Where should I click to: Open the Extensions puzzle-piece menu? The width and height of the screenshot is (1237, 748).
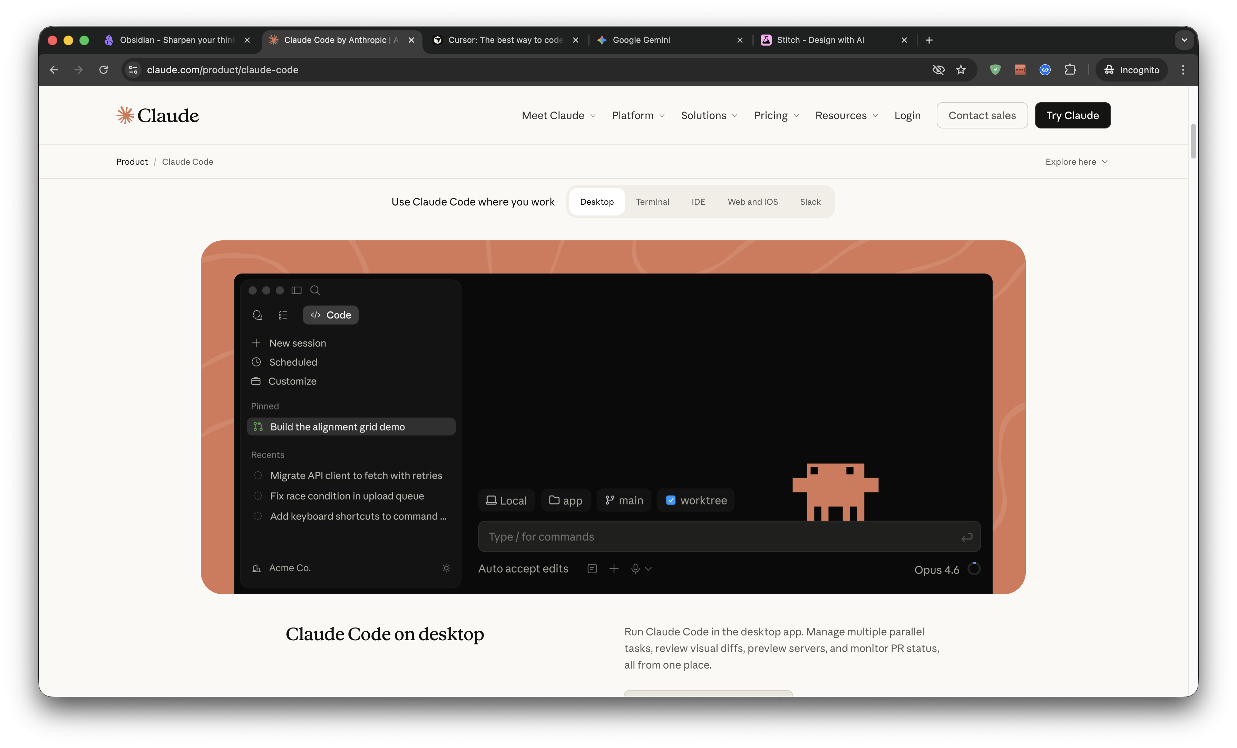tap(1070, 70)
